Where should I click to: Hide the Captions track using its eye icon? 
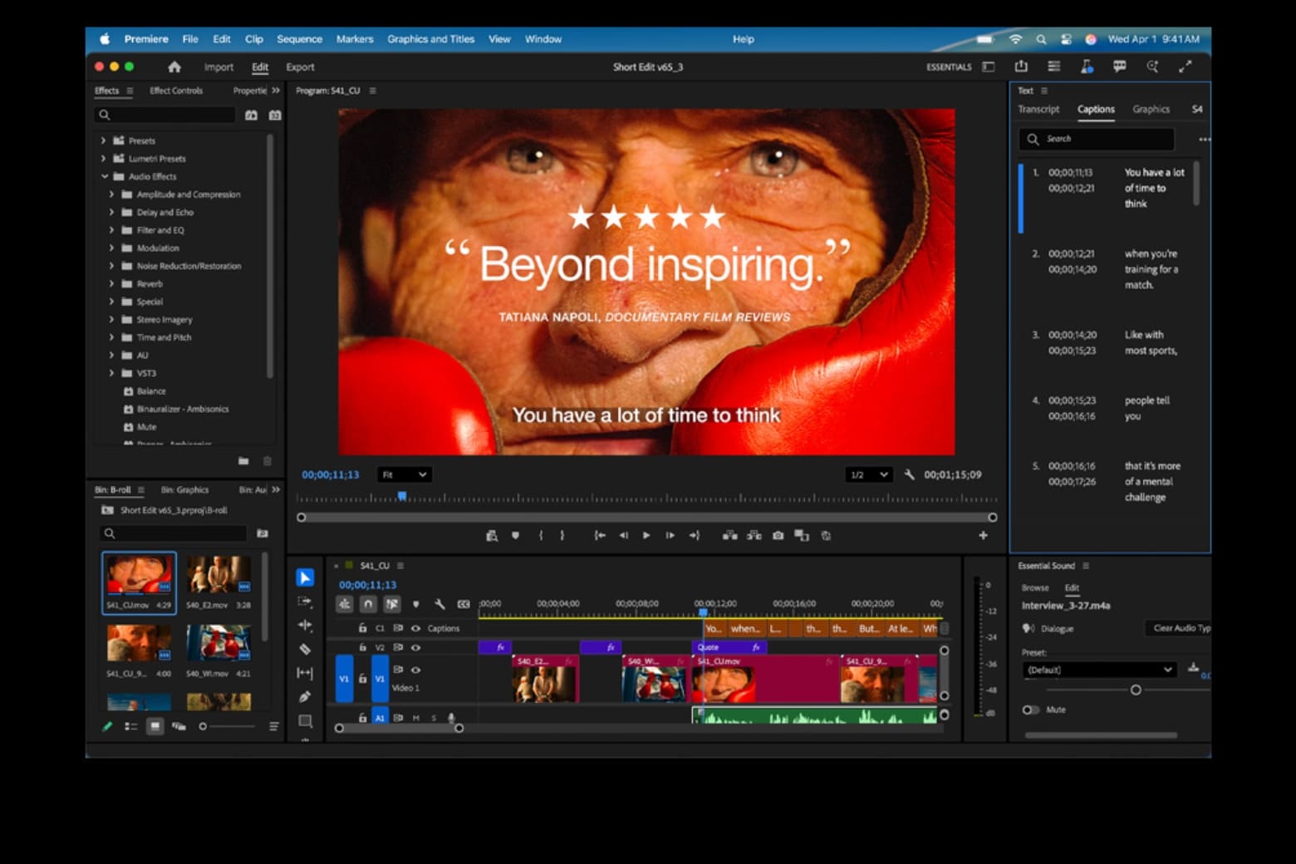pyautogui.click(x=415, y=628)
